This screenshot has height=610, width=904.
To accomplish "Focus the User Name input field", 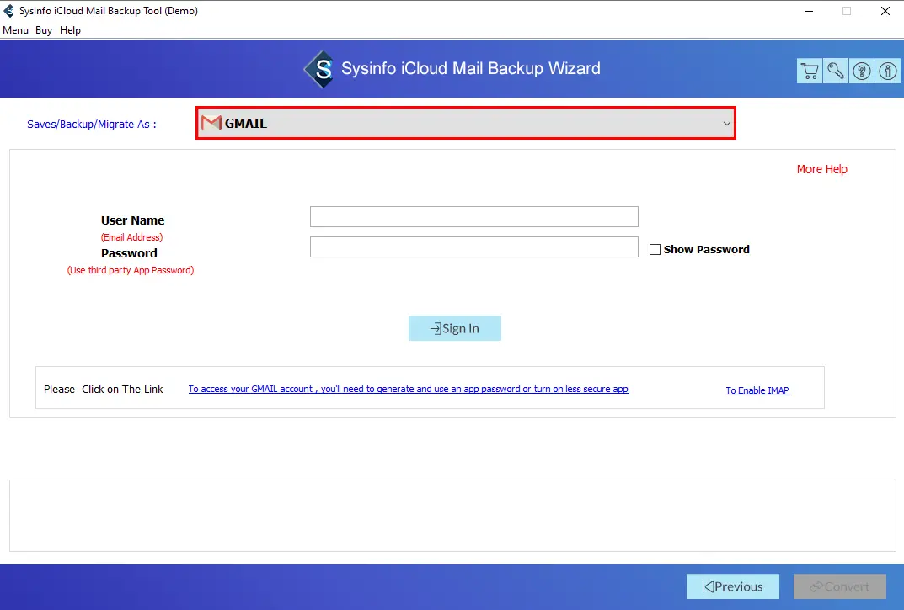I will pos(474,216).
